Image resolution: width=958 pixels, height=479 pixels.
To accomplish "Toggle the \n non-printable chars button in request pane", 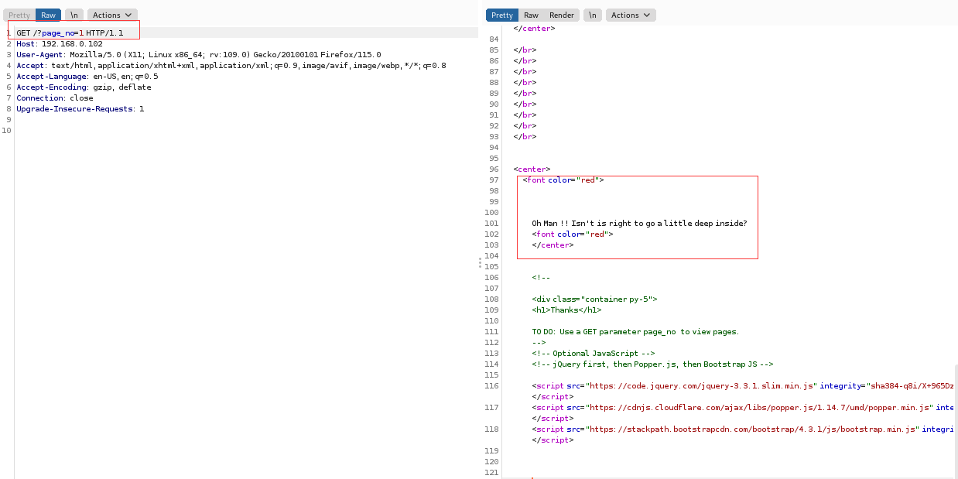I will pos(74,15).
